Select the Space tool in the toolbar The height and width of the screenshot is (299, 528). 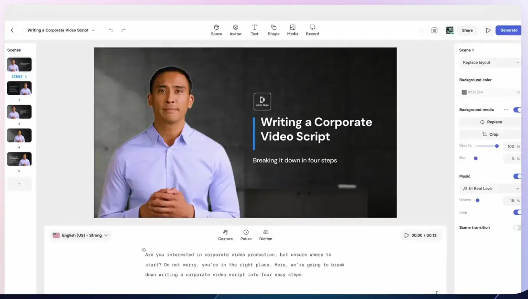pos(217,30)
